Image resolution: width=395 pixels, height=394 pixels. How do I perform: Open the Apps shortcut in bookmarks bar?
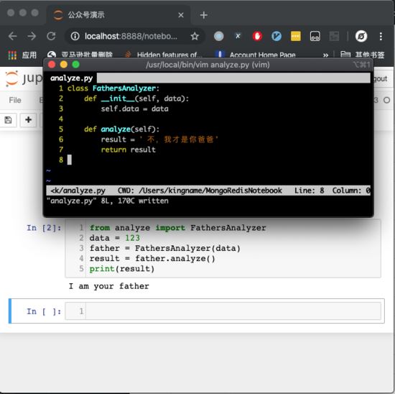(x=22, y=55)
